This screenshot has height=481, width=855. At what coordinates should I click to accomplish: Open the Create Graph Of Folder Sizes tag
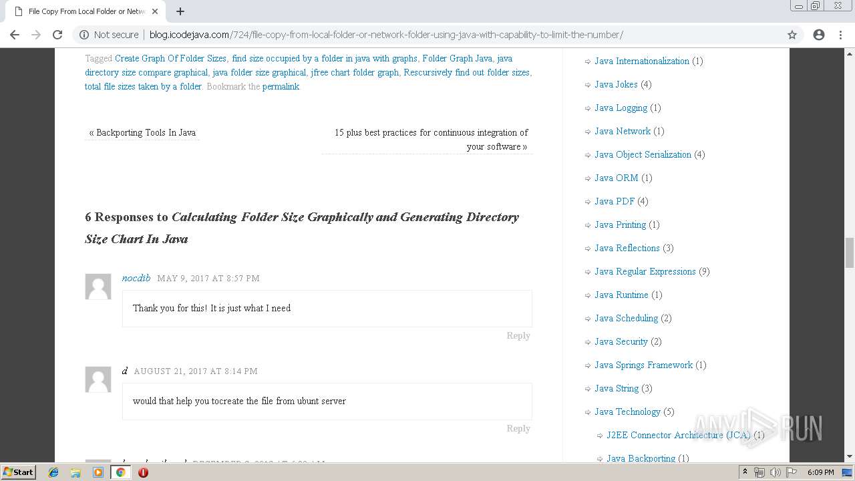tap(170, 59)
